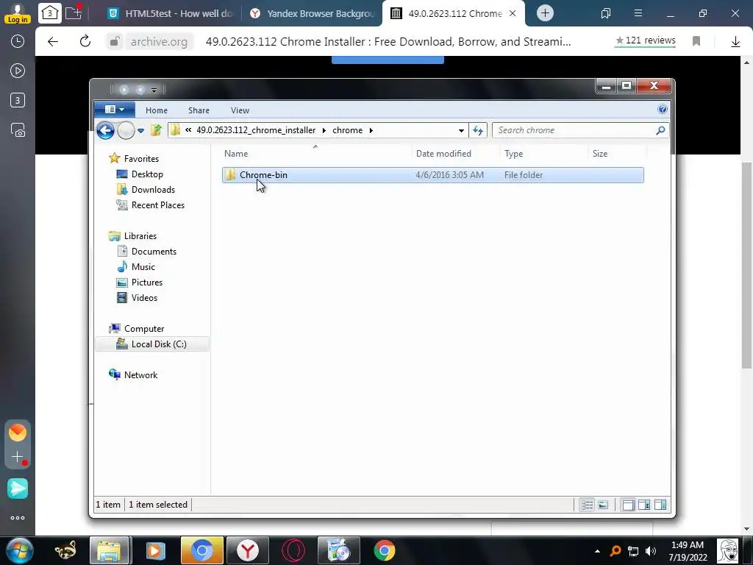Screen dimensions: 753x565
Task: Open the Documents library
Action: point(154,252)
